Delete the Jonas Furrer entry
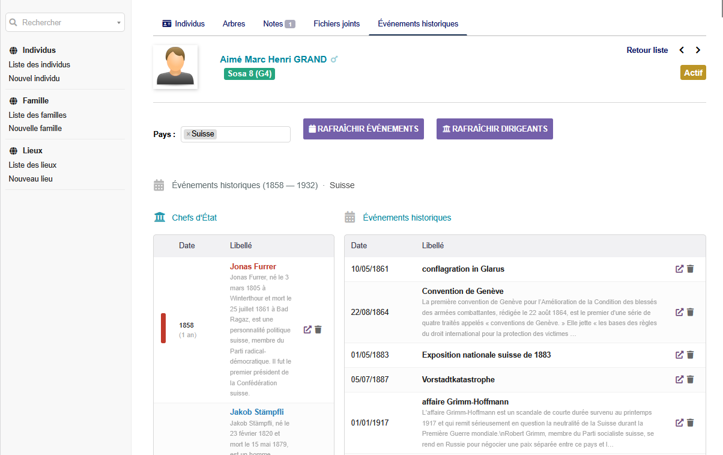 [x=318, y=329]
